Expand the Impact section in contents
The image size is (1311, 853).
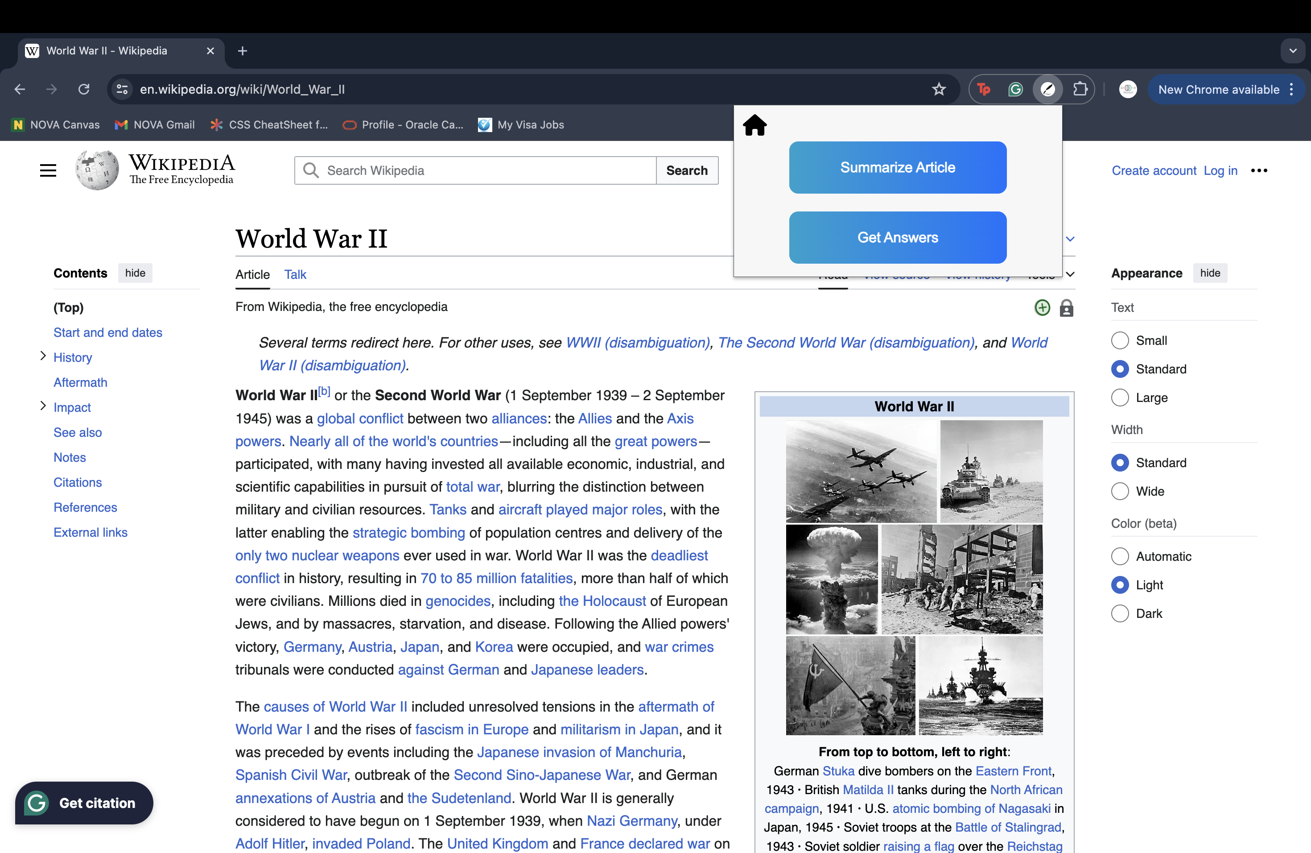(43, 407)
